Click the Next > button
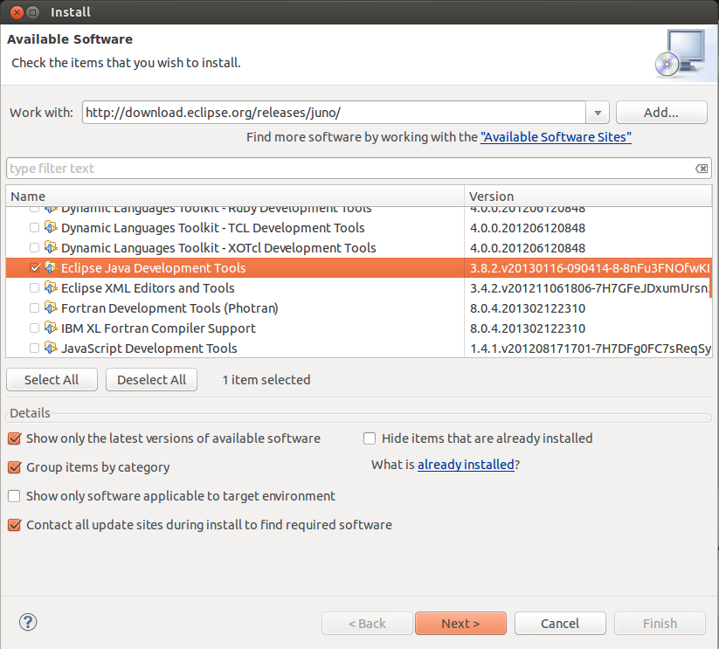Image resolution: width=719 pixels, height=649 pixels. pyautogui.click(x=460, y=624)
